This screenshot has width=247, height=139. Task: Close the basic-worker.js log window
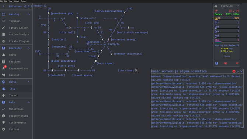click(x=241, y=71)
